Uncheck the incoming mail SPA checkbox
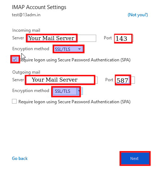Image resolution: width=166 pixels, height=174 pixels. [x=14, y=60]
